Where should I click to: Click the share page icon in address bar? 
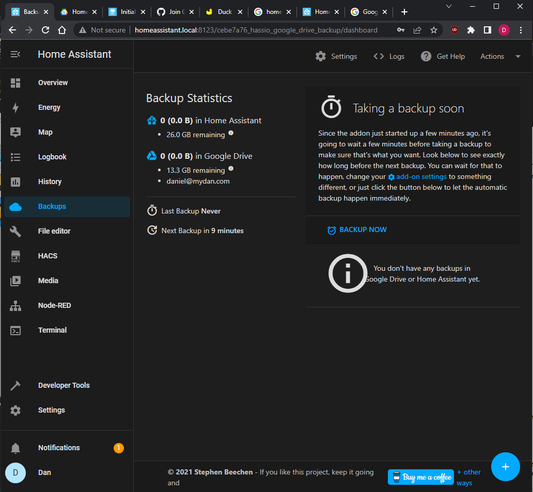pos(417,30)
